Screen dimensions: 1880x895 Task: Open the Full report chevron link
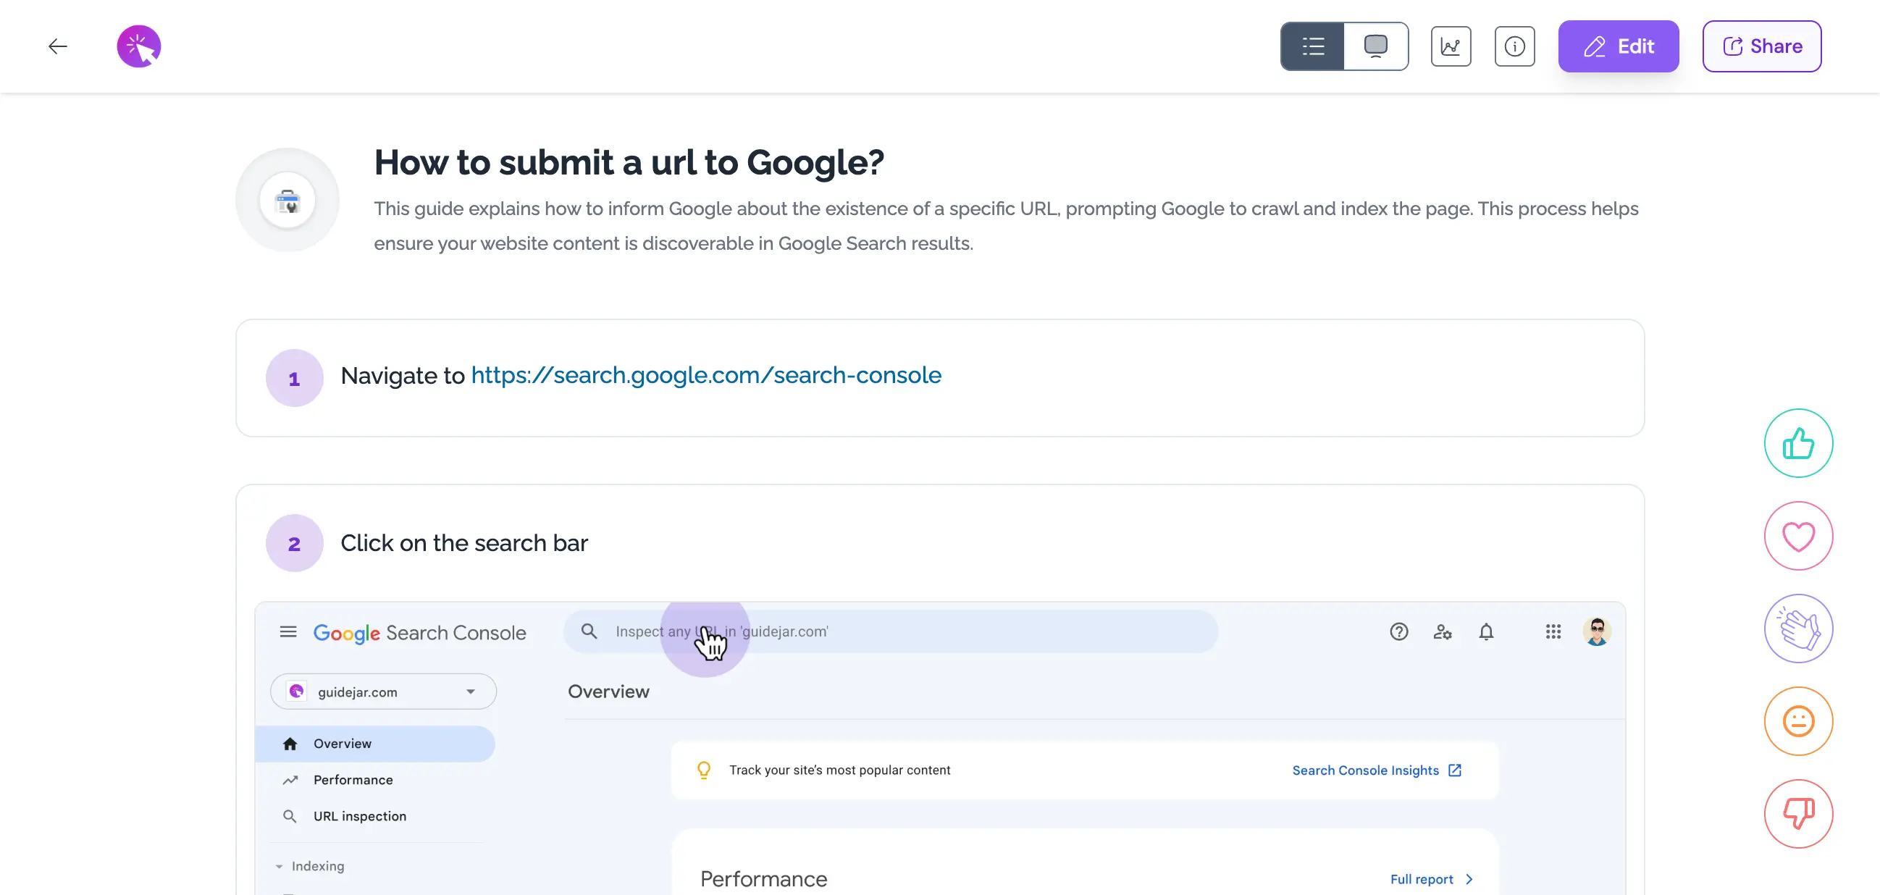tap(1431, 879)
